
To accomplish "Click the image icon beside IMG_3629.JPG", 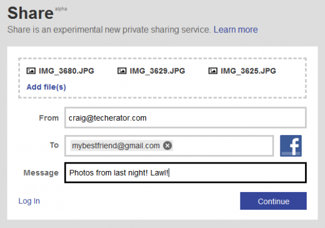I will [x=122, y=71].
